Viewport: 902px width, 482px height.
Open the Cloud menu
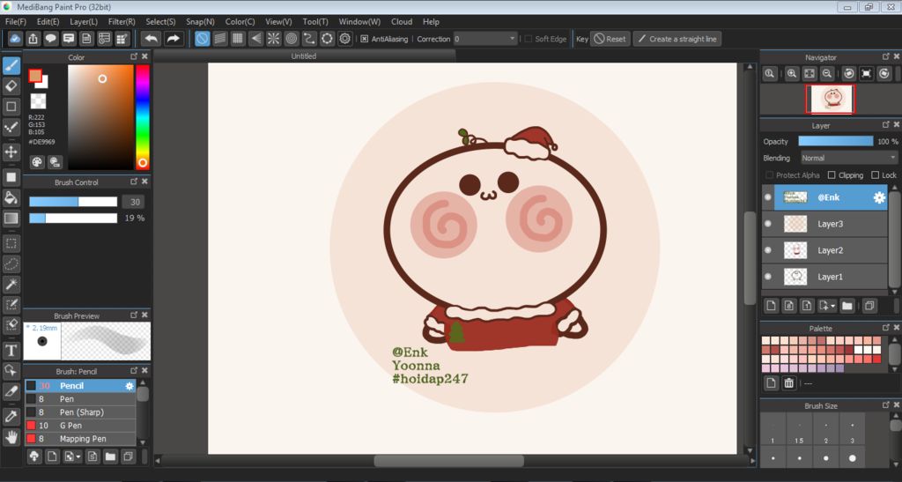pos(402,22)
